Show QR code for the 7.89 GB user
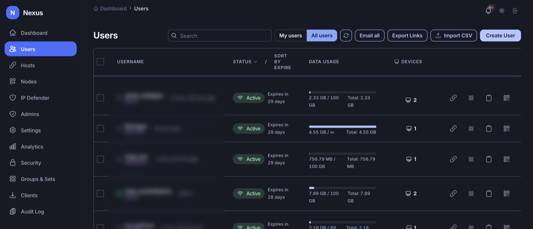The image size is (533, 229). pos(506,193)
